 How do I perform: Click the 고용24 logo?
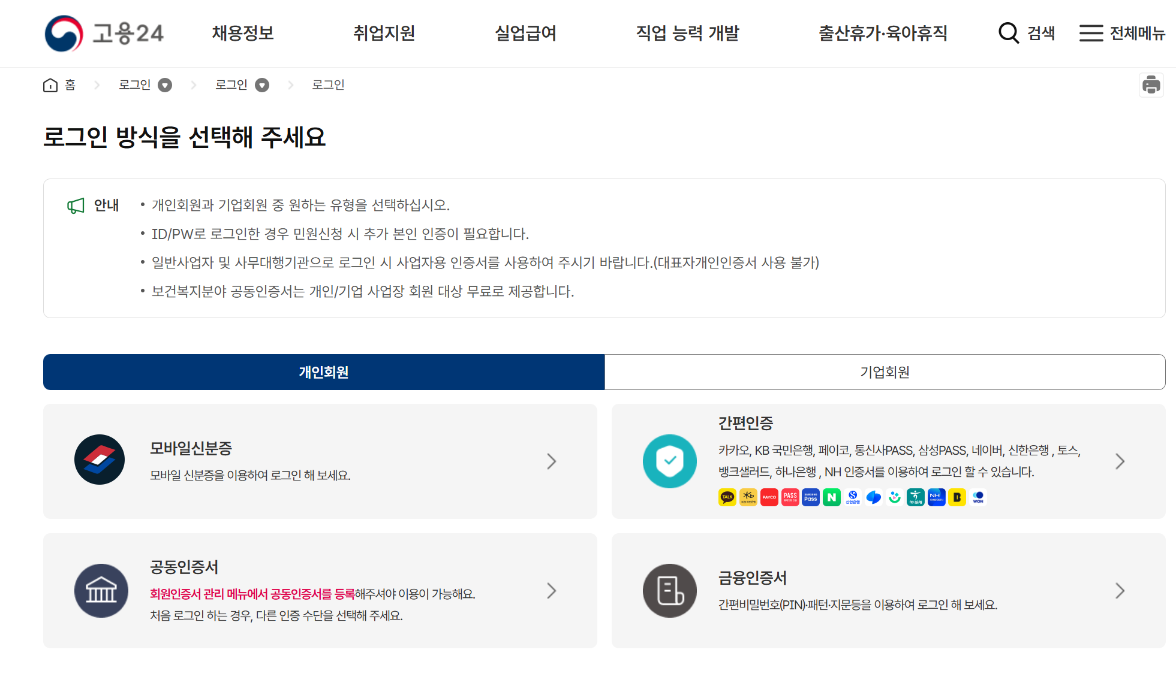[x=104, y=34]
